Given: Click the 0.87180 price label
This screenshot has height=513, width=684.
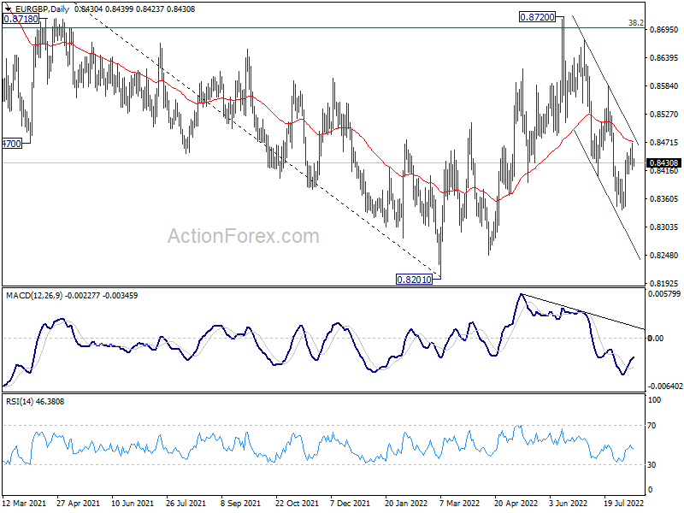Looking at the screenshot, I should click(21, 19).
